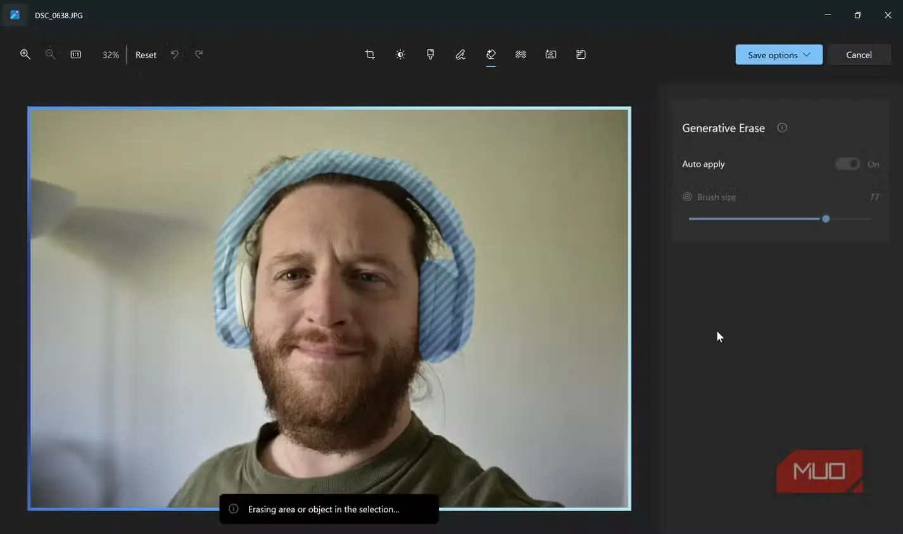903x534 pixels.
Task: Minimize the Photos window
Action: click(828, 15)
